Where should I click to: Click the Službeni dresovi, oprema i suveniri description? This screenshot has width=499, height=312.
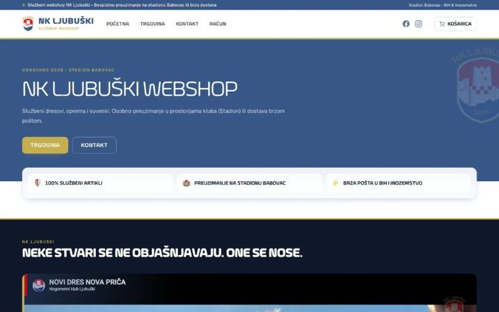[x=154, y=115]
